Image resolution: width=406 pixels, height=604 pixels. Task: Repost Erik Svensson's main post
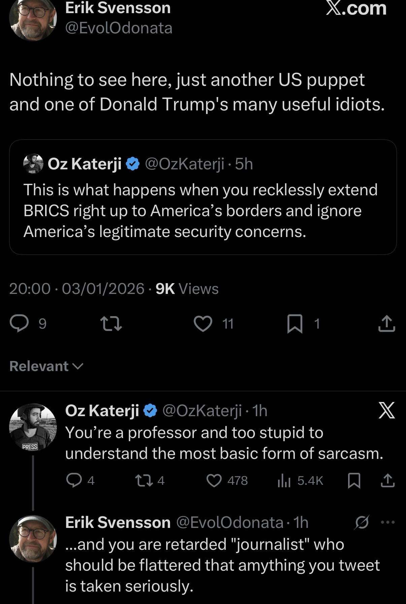point(111,324)
